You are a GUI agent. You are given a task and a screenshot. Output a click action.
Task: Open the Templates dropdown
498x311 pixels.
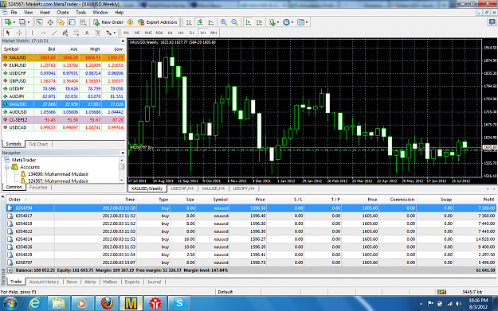[x=302, y=22]
